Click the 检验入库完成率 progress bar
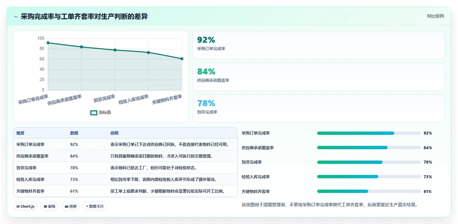 pos(369,177)
